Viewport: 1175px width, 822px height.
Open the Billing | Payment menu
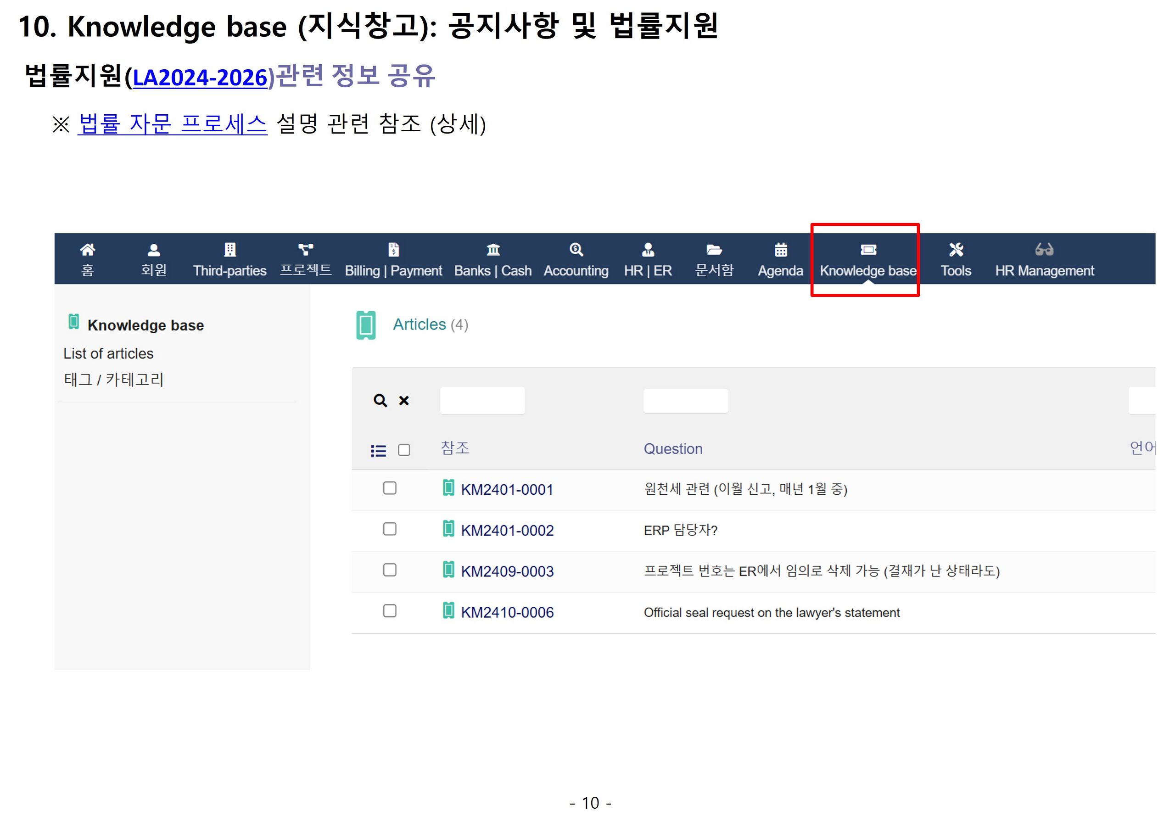pos(393,270)
